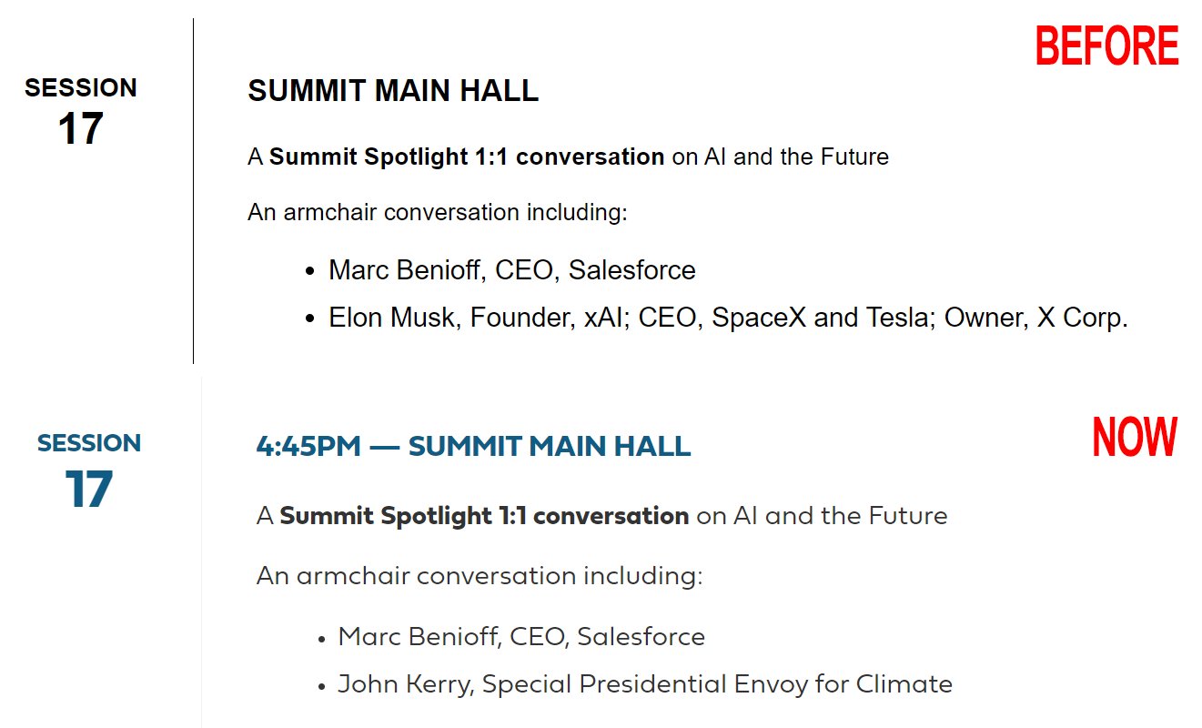
Task: Click bold Summit Spotlight text in top section
Action: [467, 157]
